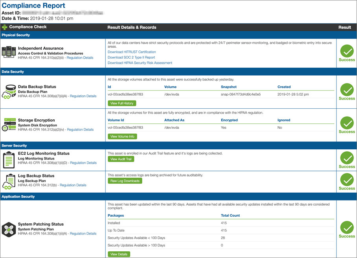Image resolution: width=357 pixels, height=258 pixels.
Task: Click the server rack icon for Independent Assurance
Action: [9, 51]
